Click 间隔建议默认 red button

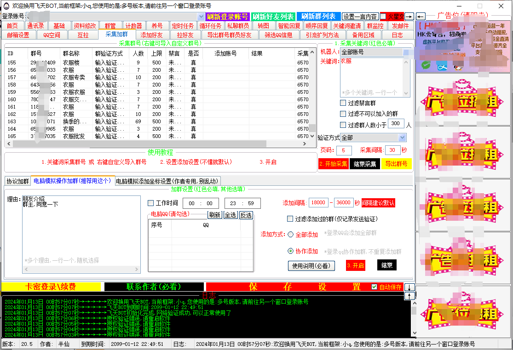(378, 203)
